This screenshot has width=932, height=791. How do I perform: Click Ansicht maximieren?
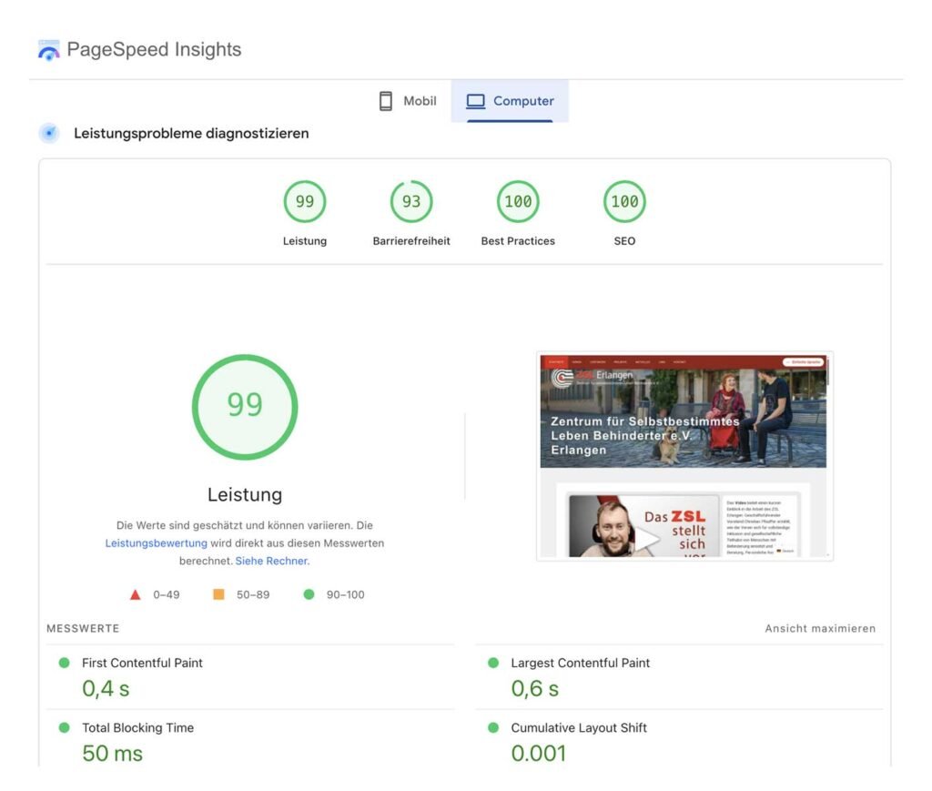pyautogui.click(x=820, y=628)
